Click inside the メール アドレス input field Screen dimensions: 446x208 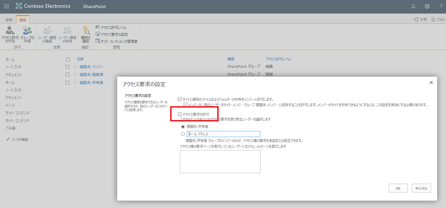pos(223,134)
